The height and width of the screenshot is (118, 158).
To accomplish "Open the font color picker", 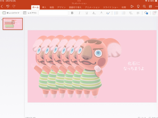I will pos(101,13).
